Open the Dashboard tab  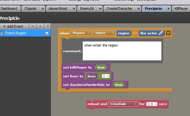(10, 8)
